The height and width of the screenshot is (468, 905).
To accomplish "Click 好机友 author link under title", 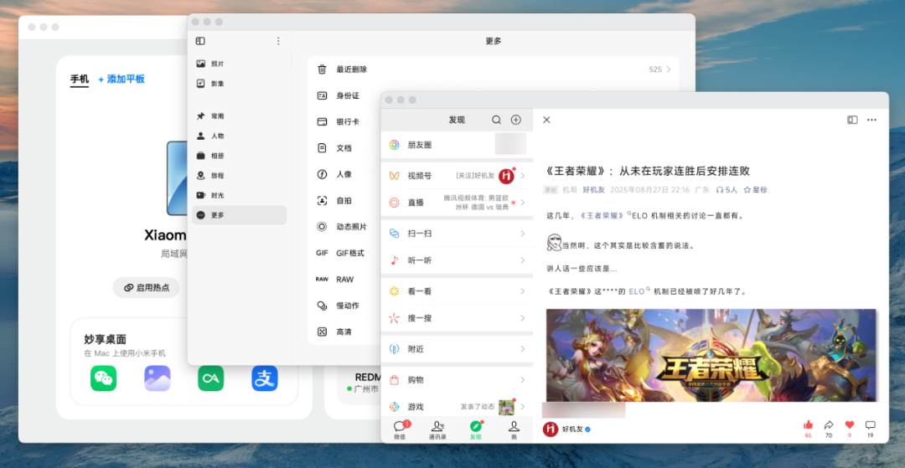I will [593, 189].
